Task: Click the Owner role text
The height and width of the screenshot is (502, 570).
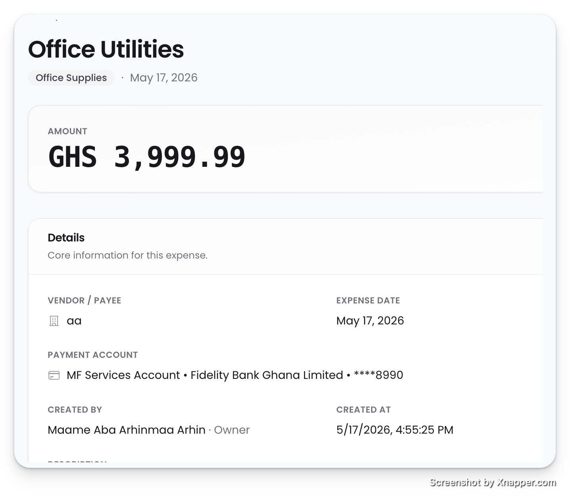Action: click(232, 430)
